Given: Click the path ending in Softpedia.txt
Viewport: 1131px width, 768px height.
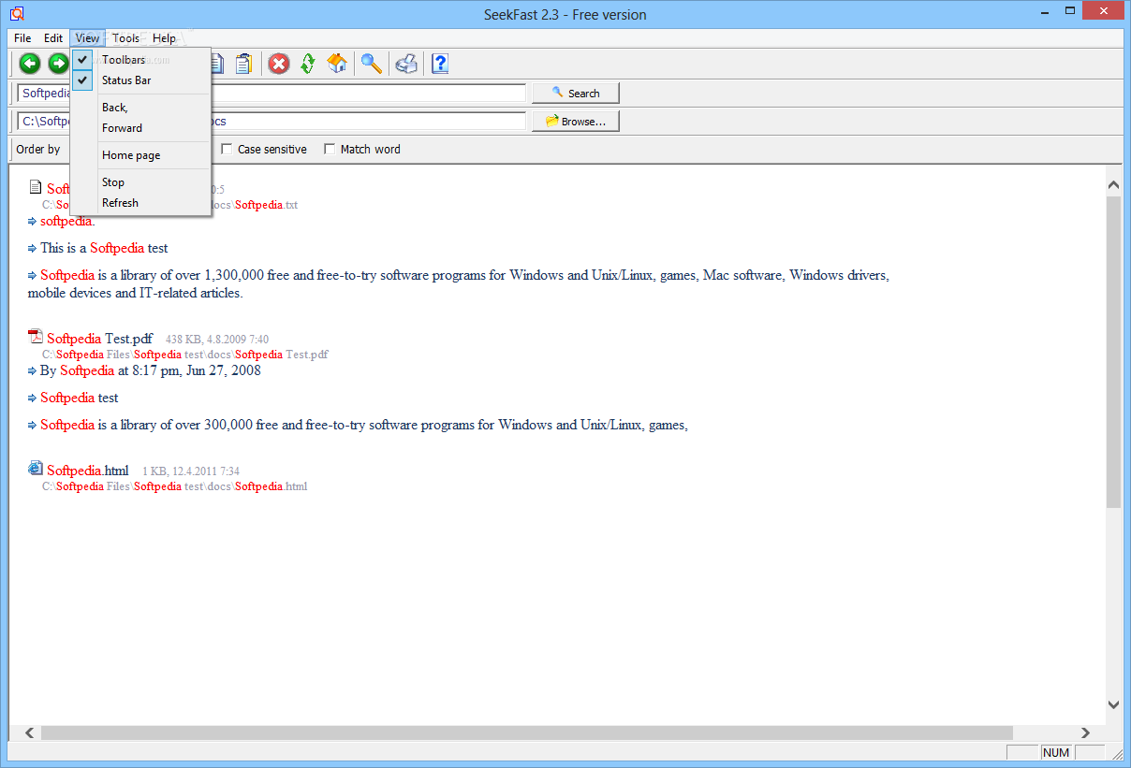Looking at the screenshot, I should tap(169, 205).
